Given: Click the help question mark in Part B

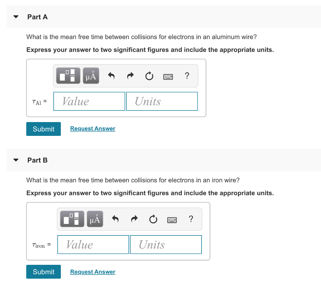Looking at the screenshot, I should pos(191,219).
